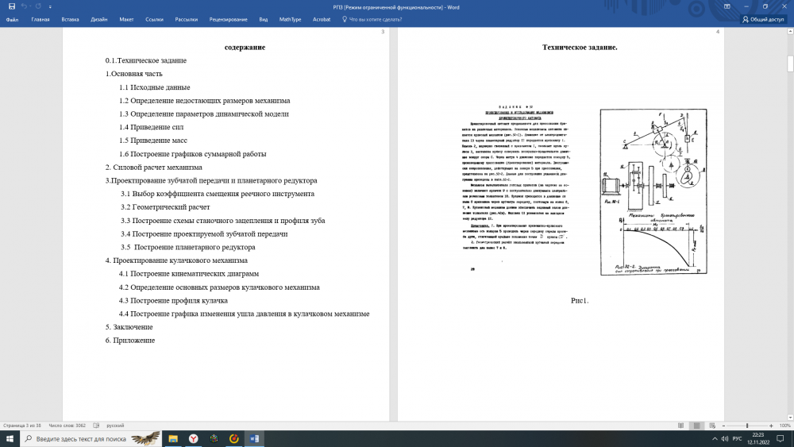Screen dimensions: 794x447
Task: Open the Windows Start menu
Action: [x=10, y=438]
